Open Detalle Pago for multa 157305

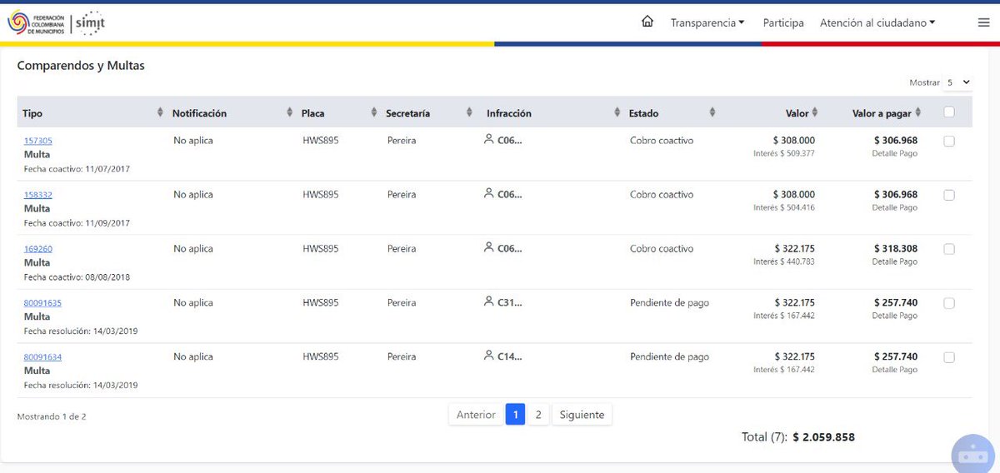895,153
